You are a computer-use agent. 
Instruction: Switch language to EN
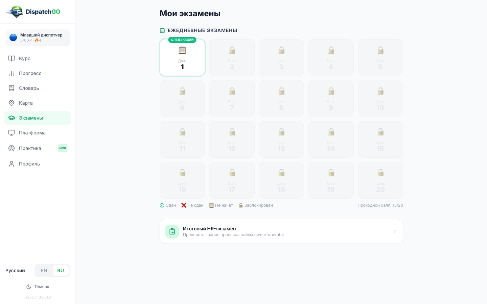pyautogui.click(x=44, y=271)
